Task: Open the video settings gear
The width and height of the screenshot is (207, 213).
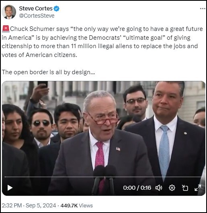Action: 172,188
